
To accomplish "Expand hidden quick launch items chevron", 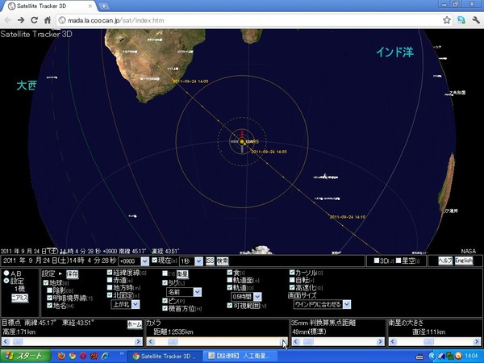I will (122, 353).
